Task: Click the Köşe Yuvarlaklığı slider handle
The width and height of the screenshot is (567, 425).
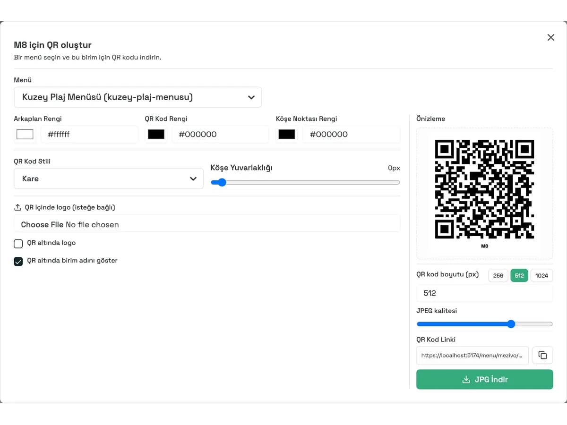Action: pyautogui.click(x=221, y=182)
